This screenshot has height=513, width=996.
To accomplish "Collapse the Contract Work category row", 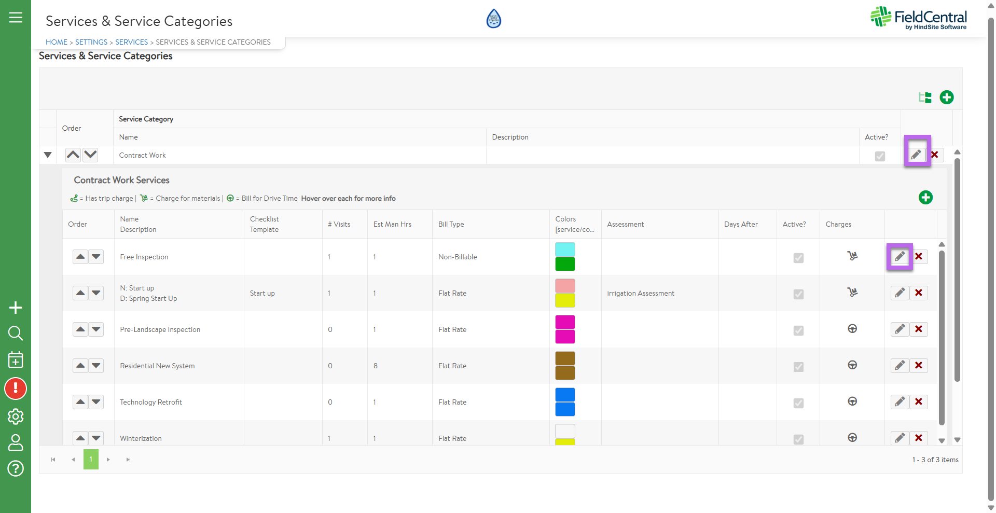I will (x=48, y=155).
